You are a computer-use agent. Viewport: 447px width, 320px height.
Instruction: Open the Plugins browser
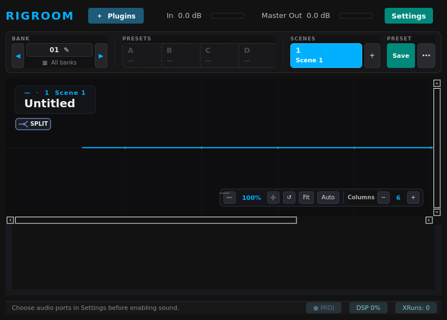point(116,16)
